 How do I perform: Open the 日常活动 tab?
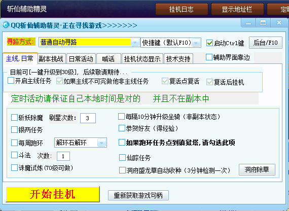pyautogui.click(x=81, y=59)
